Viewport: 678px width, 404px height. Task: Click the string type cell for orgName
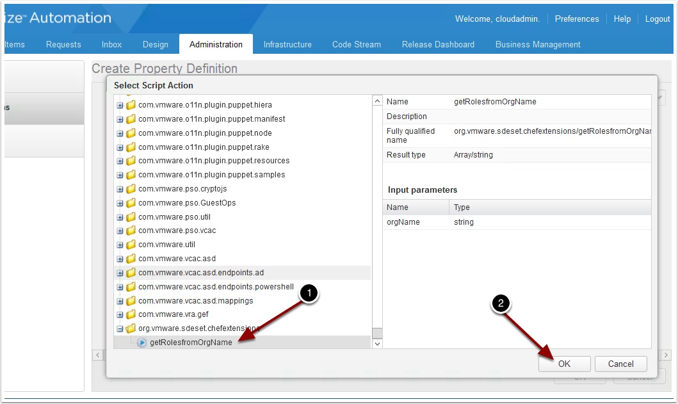point(464,222)
